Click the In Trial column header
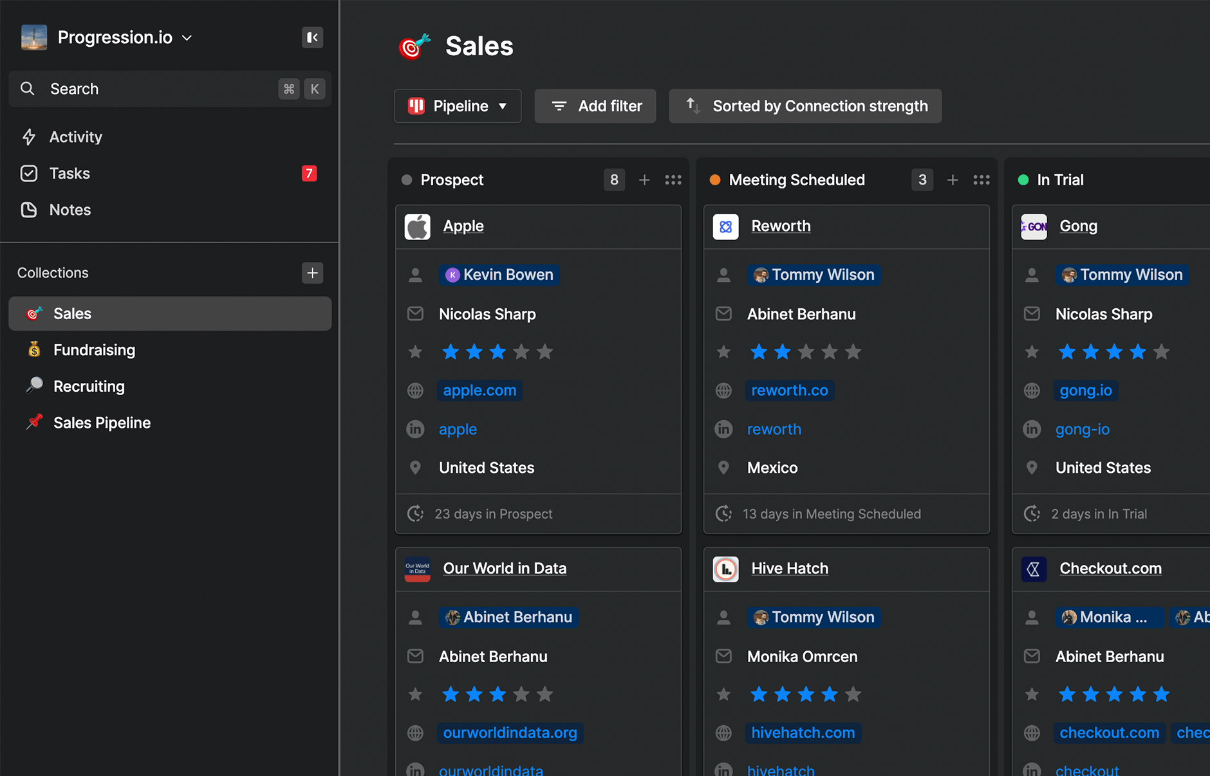 coord(1060,180)
